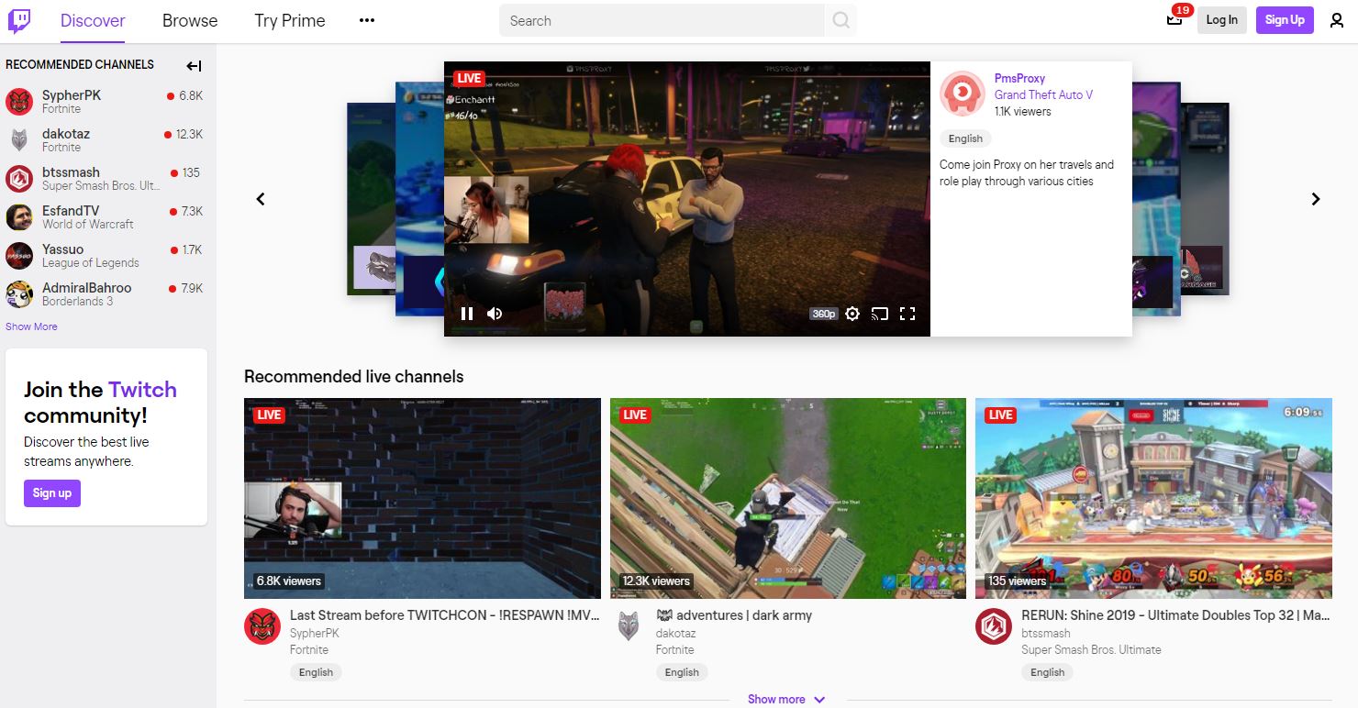Open the Try Prime page
Image resolution: width=1358 pixels, height=708 pixels.
click(289, 20)
